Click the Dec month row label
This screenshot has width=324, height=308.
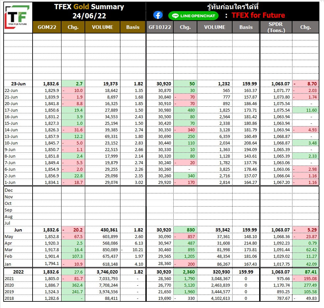click(x=9, y=190)
